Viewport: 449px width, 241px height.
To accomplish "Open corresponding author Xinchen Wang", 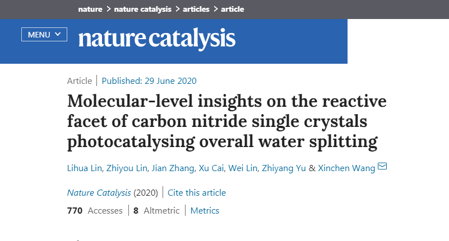I will [x=346, y=168].
